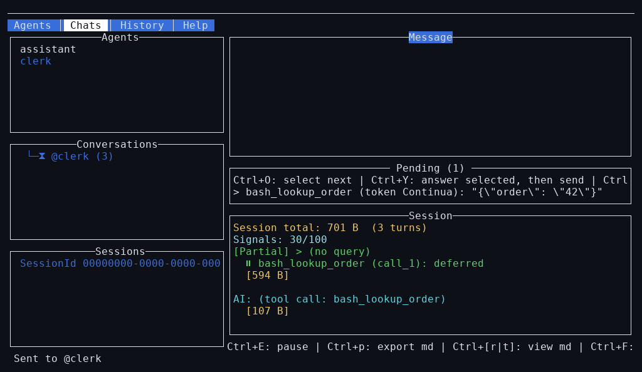Click the Conversations panel title
This screenshot has width=642, height=372.
point(117,144)
